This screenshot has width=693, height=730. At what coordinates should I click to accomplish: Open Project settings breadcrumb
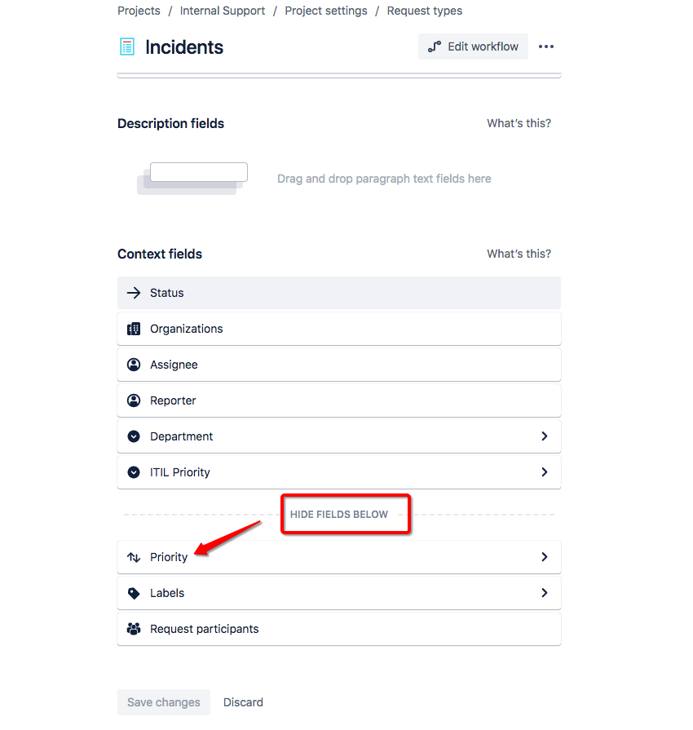(326, 11)
